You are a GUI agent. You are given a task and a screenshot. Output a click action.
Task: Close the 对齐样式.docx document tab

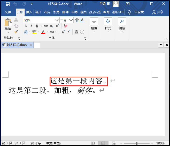(31, 45)
